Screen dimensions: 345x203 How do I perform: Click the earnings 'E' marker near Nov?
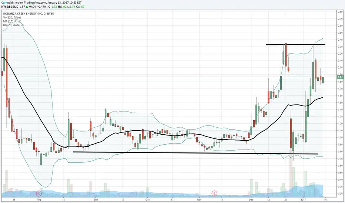(x=214, y=193)
